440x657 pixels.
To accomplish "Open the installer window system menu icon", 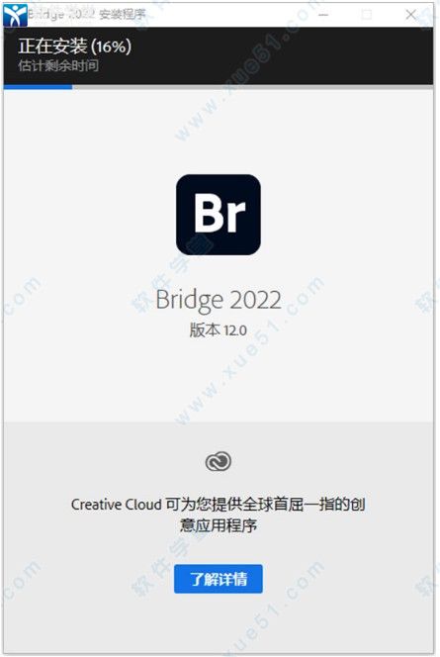I will [x=15, y=15].
